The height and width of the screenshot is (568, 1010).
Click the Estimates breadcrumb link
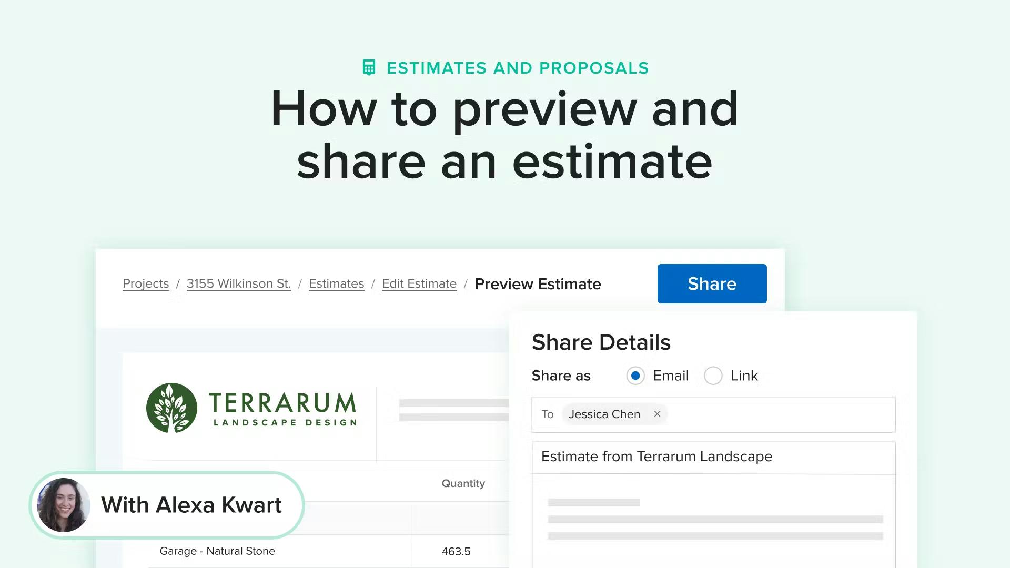tap(337, 283)
